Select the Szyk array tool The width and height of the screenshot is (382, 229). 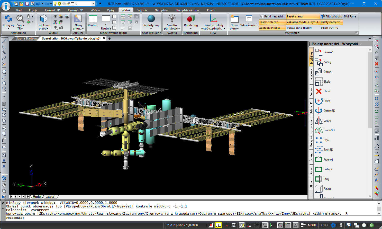322,140
